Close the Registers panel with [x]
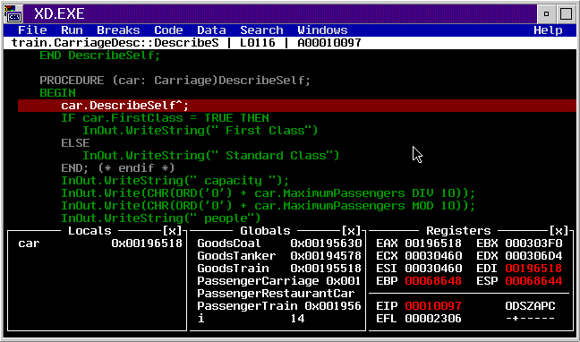 pos(559,231)
